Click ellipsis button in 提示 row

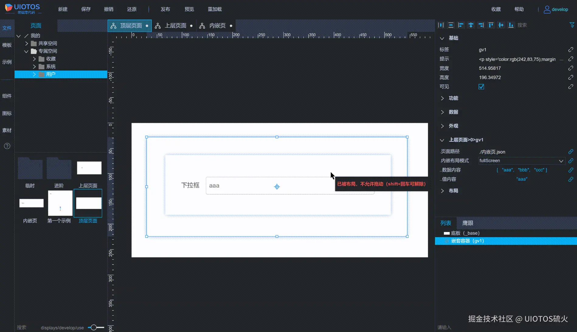coord(561,60)
